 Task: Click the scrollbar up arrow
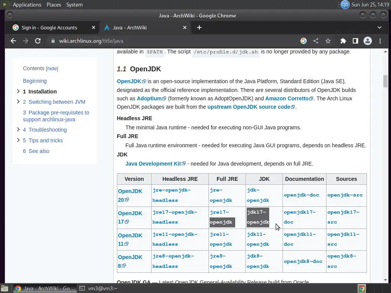(x=386, y=52)
